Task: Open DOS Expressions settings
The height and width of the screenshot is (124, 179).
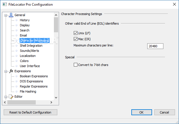Action: (x=31, y=81)
